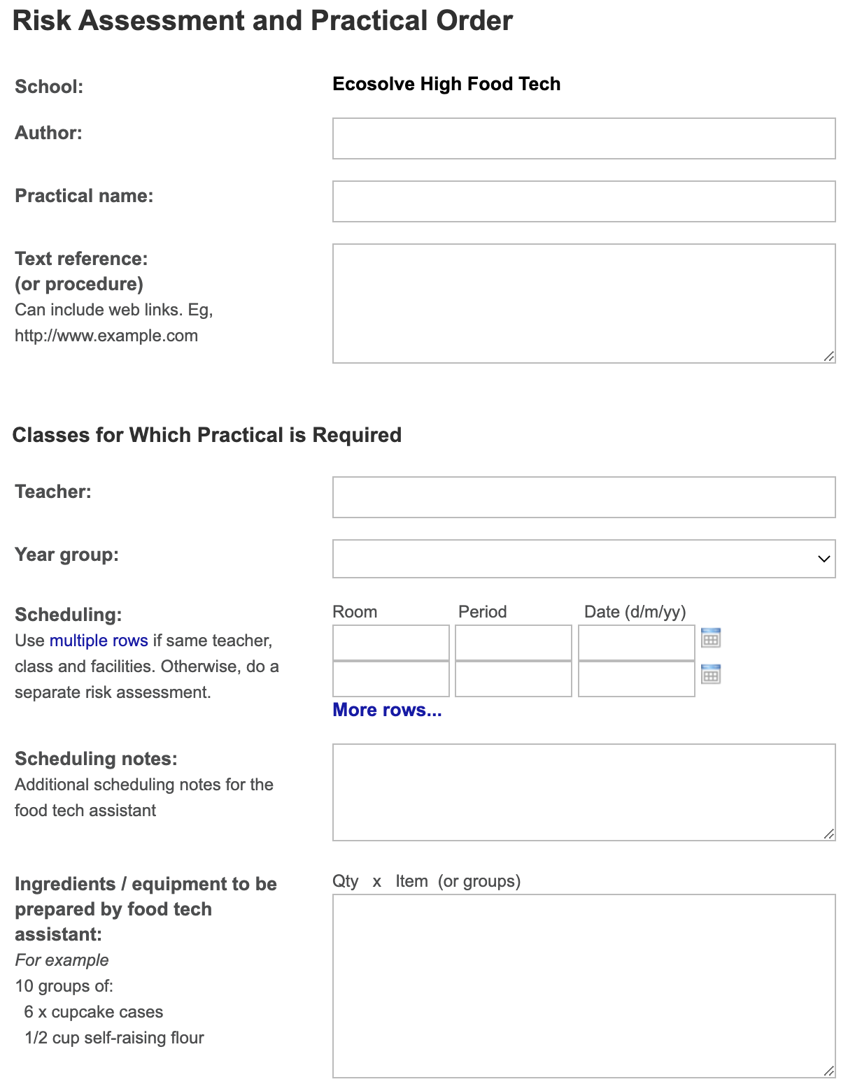Viewport: 848px width, 1091px height.
Task: Click the http://www.example.com reference text
Action: [106, 336]
